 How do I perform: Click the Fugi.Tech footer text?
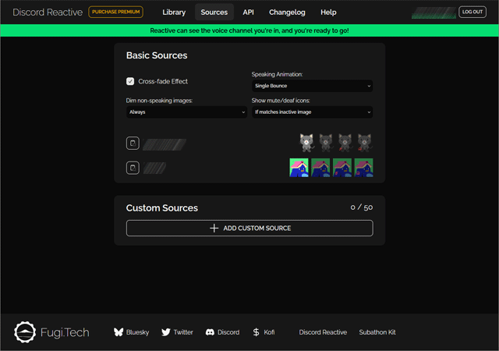[x=65, y=332]
